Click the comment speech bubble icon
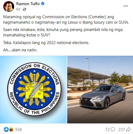Image resolution: width=133 pixels, height=134 pixels. [x=113, y=129]
